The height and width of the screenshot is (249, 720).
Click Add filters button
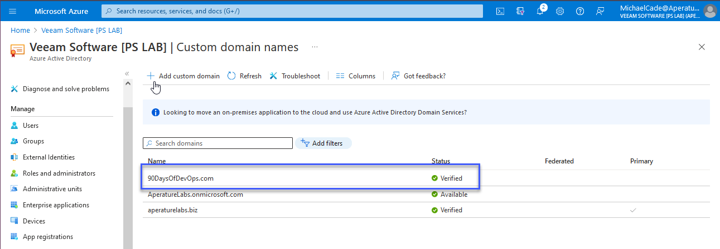(x=323, y=143)
